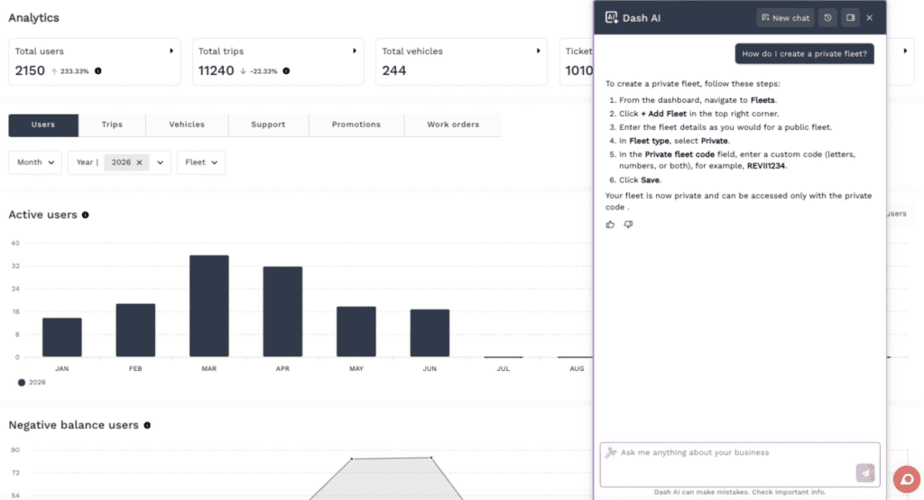The height and width of the screenshot is (500, 924).
Task: Show Active users info tooltip
Action: tap(86, 215)
